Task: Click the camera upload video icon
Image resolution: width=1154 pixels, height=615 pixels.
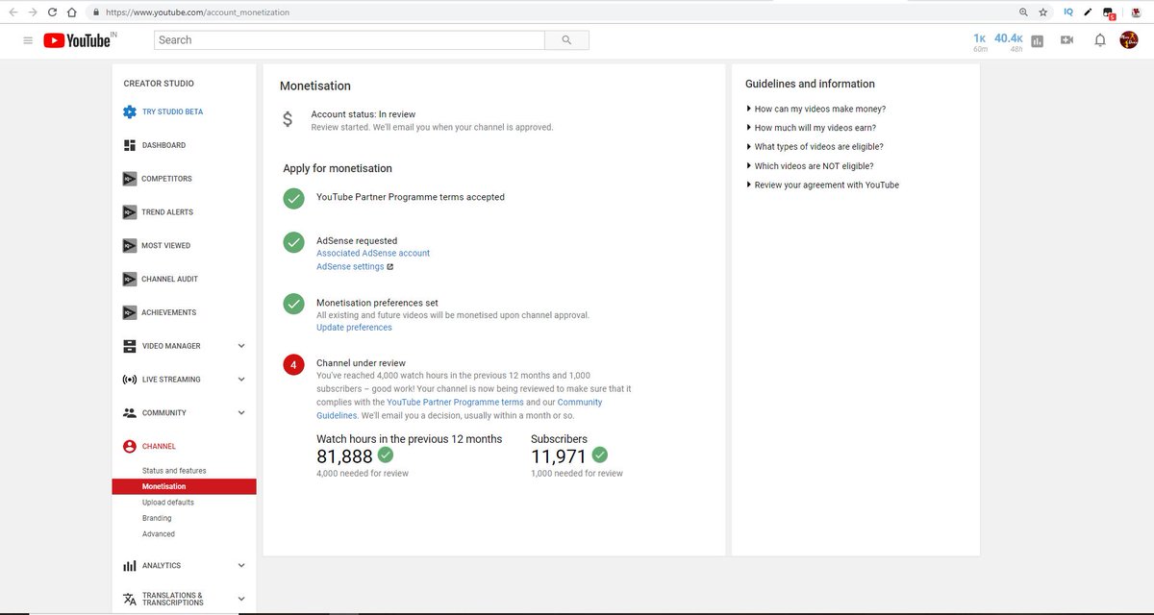Action: (x=1066, y=40)
